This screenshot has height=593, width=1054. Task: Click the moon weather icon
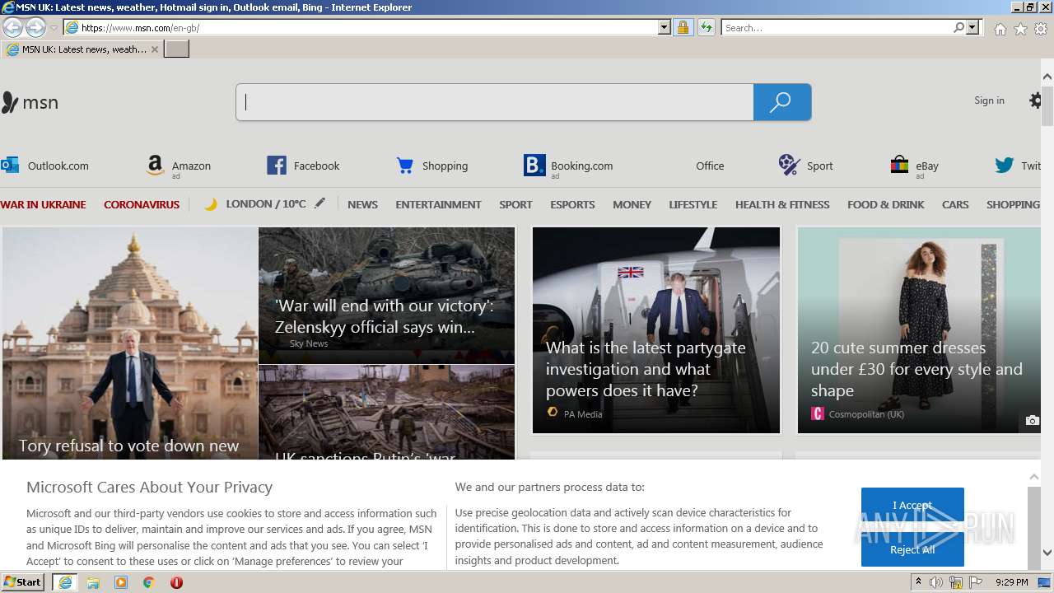click(x=211, y=204)
